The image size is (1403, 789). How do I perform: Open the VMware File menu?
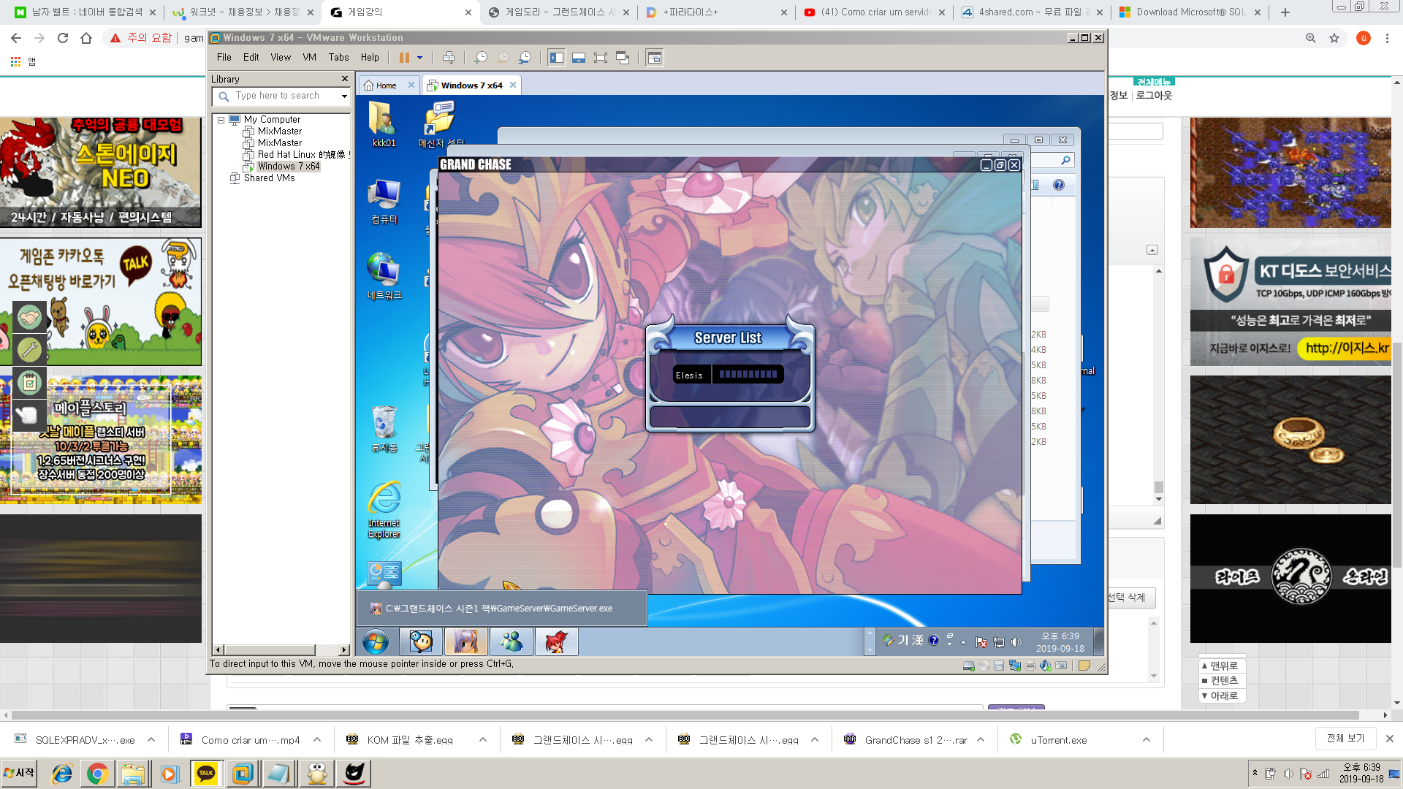(x=224, y=57)
